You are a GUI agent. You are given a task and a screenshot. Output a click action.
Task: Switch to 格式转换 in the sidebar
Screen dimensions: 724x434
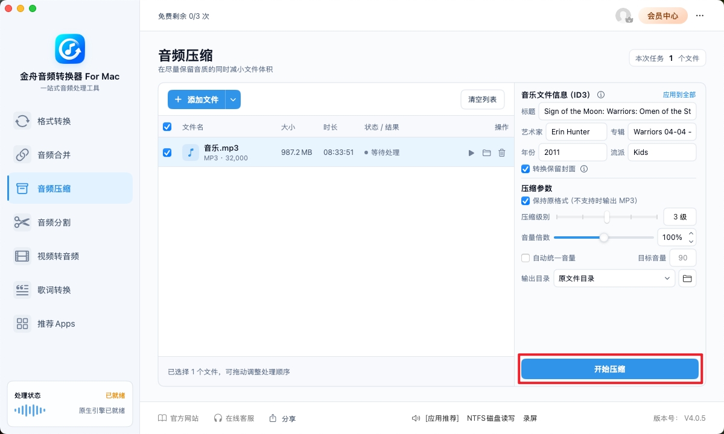pyautogui.click(x=70, y=121)
